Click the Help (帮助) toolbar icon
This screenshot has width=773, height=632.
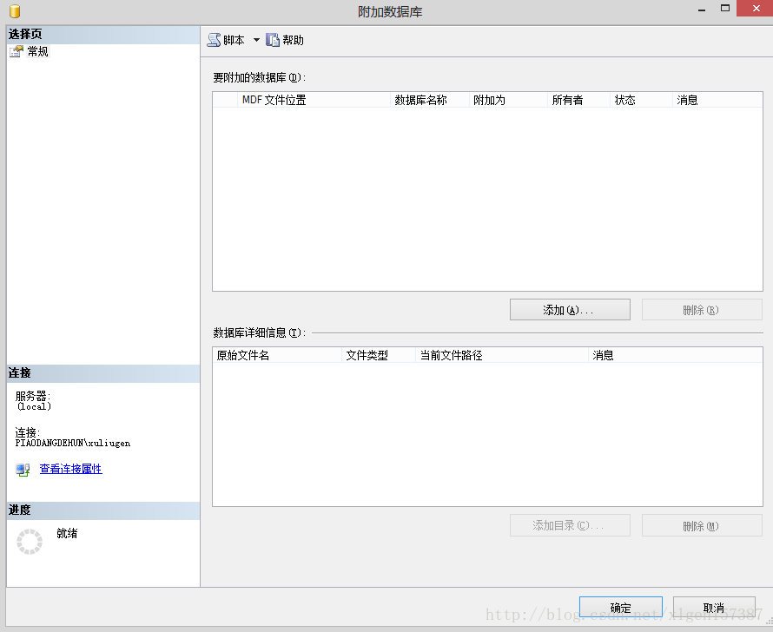pos(273,40)
